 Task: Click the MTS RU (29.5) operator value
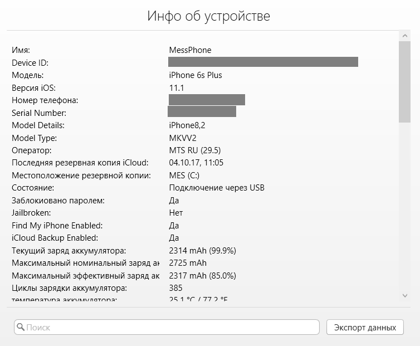tap(195, 150)
